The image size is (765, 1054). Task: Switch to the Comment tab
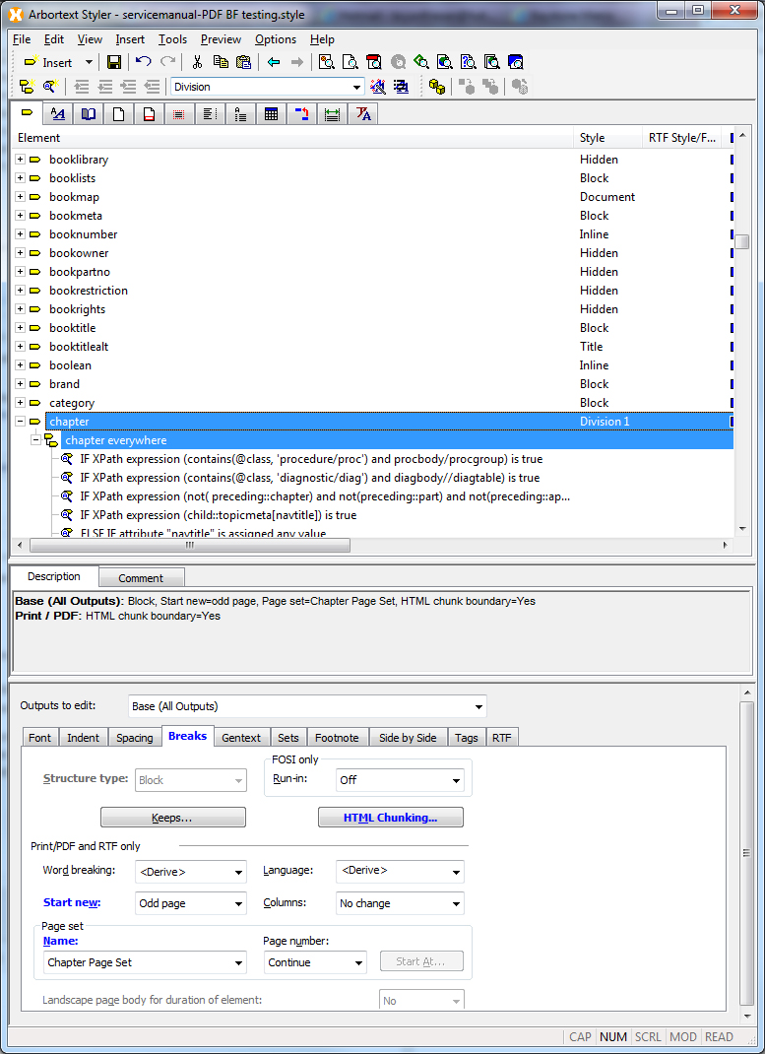(x=141, y=578)
